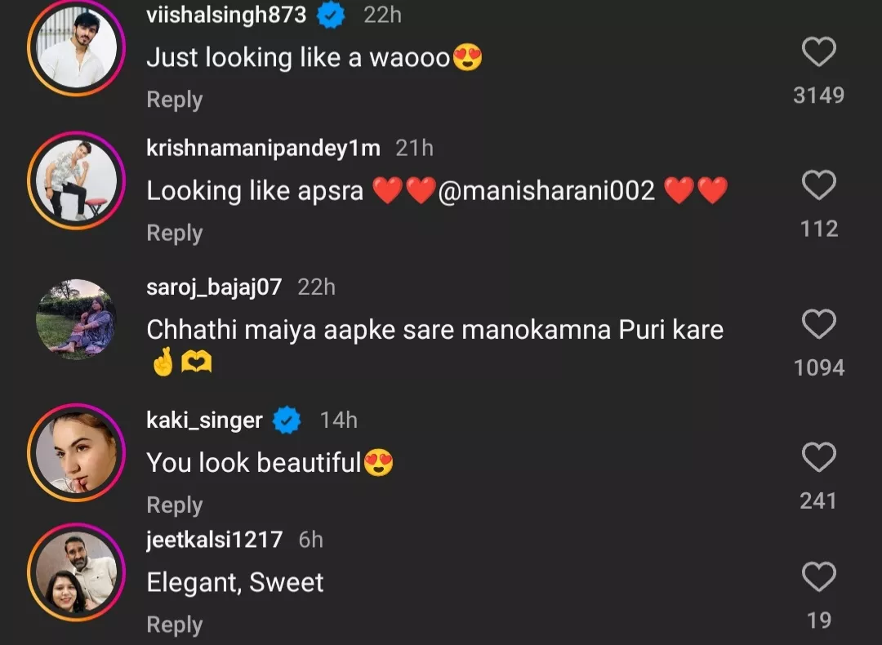Click the verified badge next to viishalsingh873
The width and height of the screenshot is (882, 645).
coord(330,14)
